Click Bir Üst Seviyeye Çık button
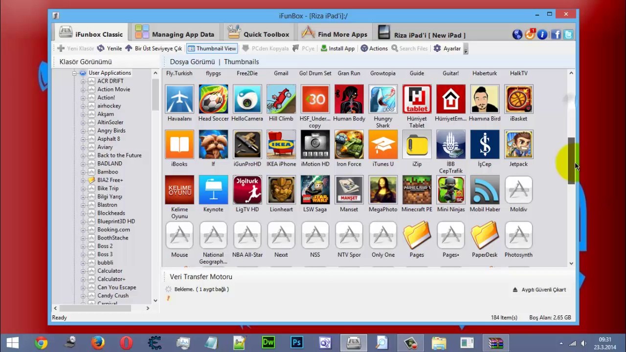 click(154, 48)
